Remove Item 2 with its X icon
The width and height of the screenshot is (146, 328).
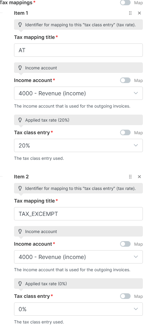coord(140,177)
